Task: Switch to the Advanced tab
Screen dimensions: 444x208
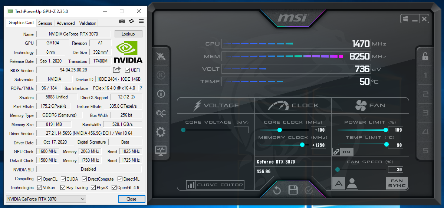Action: [x=66, y=23]
